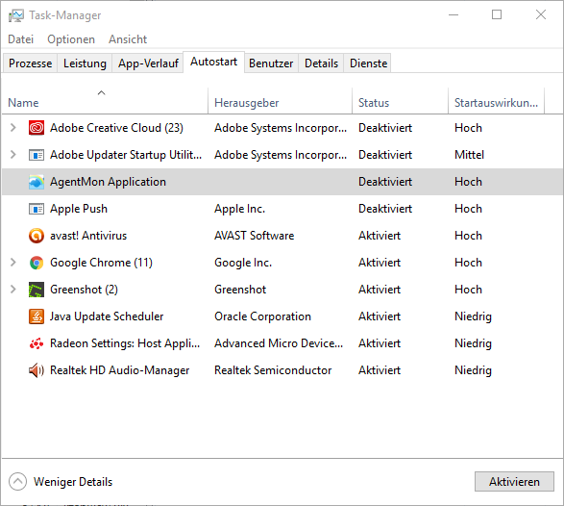
Task: Click the Google Inc. publisher cell
Action: point(243,263)
